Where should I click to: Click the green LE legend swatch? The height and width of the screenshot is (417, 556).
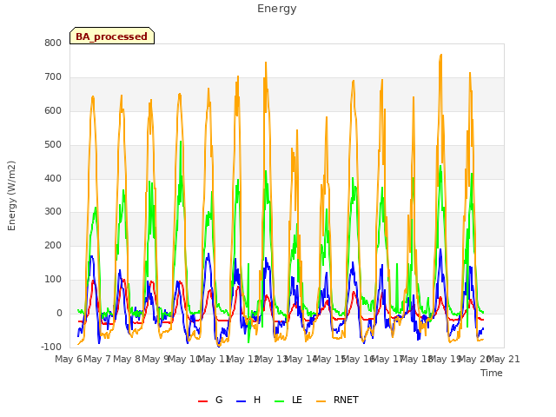[280, 401]
